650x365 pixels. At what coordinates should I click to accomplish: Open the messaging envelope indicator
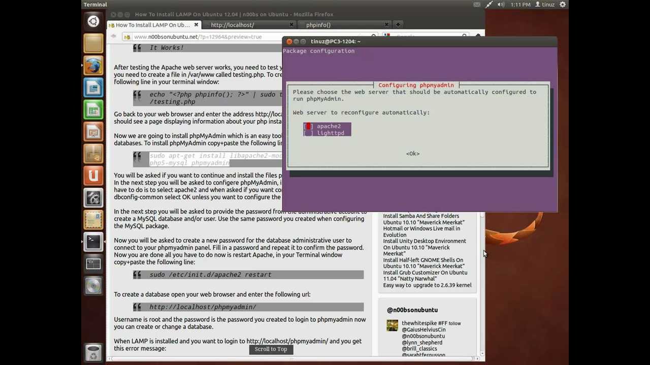coord(477,5)
